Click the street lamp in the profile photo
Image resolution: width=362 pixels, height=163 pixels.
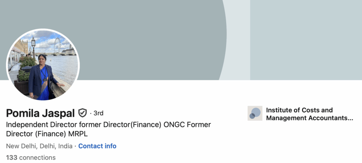click(33, 47)
